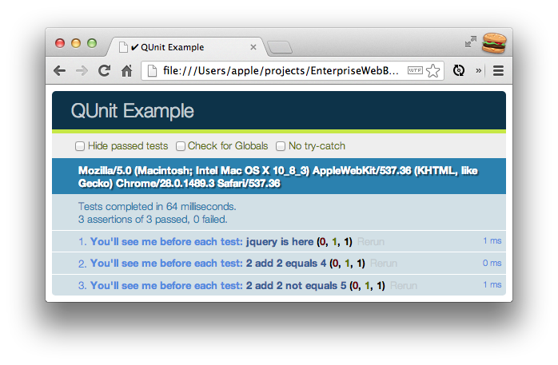This screenshot has width=558, height=365.
Task: Toggle the Check for Globals checkbox
Action: (181, 146)
